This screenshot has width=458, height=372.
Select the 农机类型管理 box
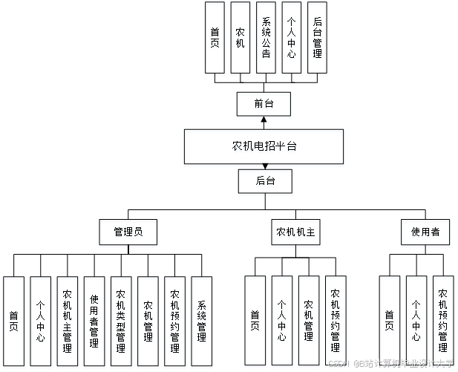(121, 322)
